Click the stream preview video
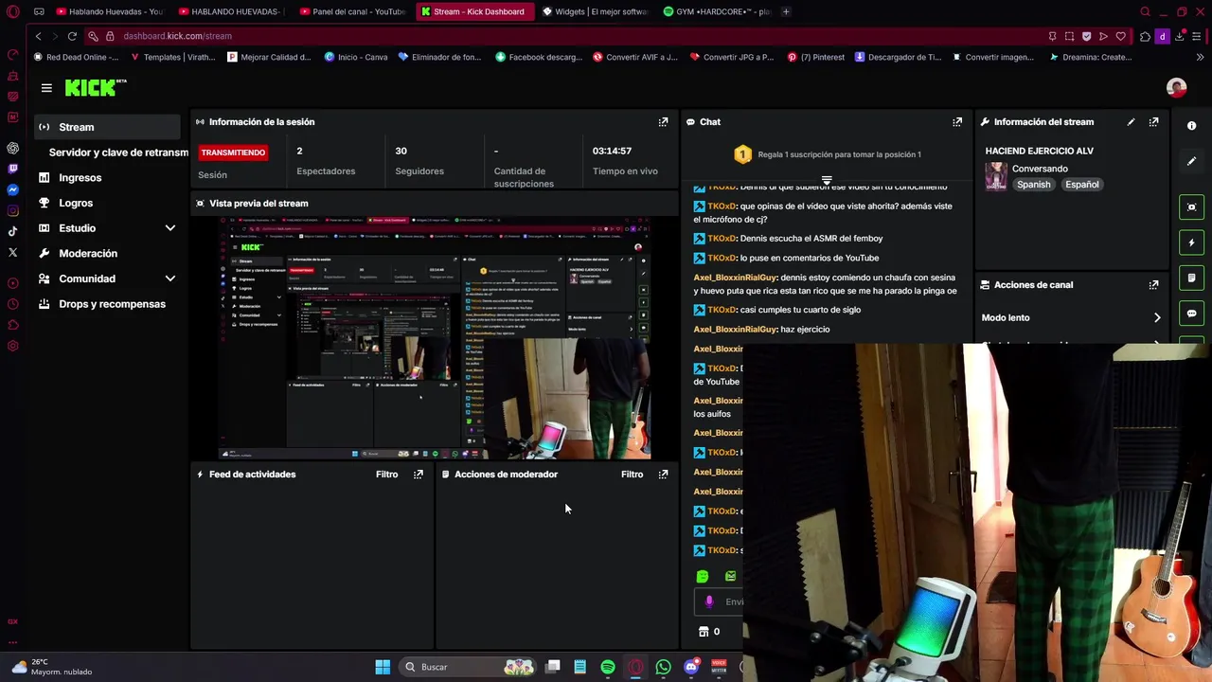The image size is (1212, 682). point(435,337)
